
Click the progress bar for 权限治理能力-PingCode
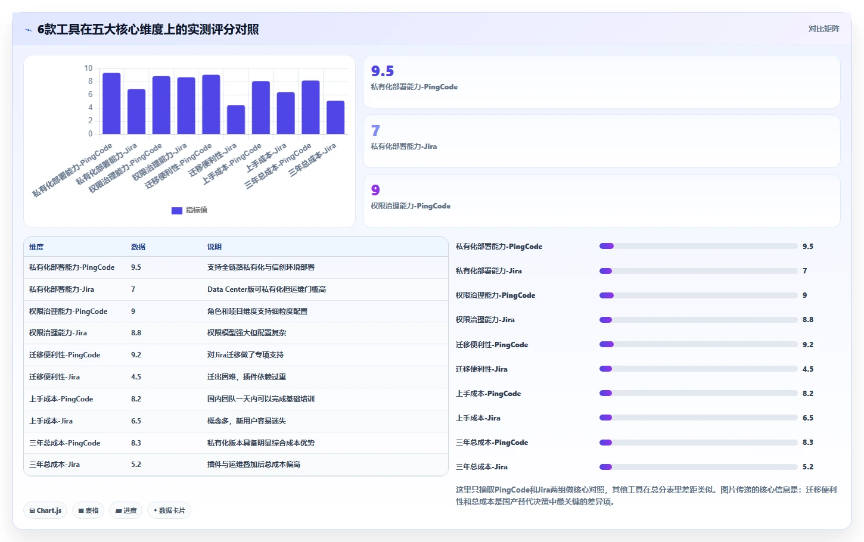[x=698, y=295]
